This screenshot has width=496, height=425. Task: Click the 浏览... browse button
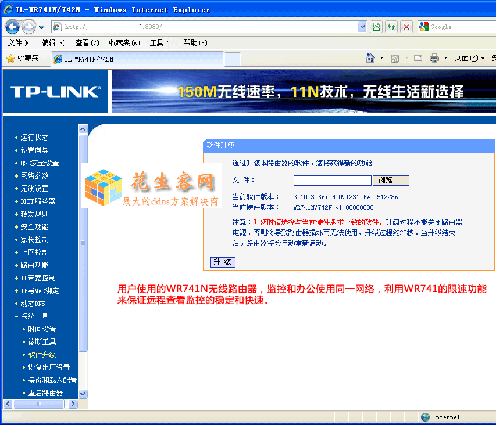pos(391,181)
